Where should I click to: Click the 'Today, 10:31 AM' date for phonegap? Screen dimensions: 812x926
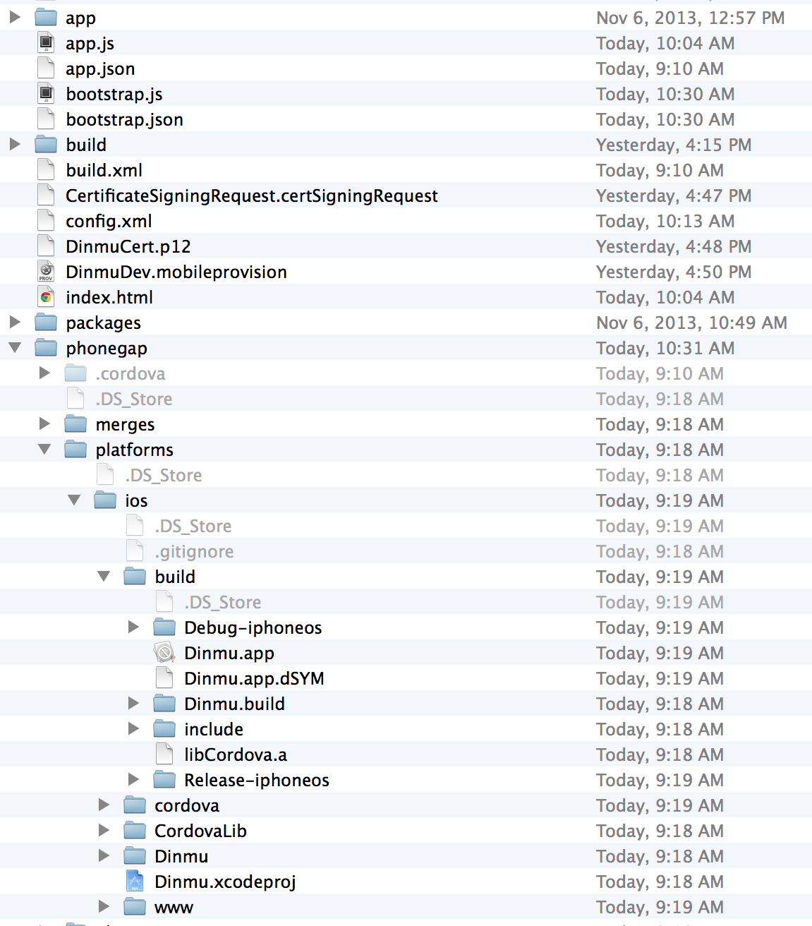click(x=665, y=348)
